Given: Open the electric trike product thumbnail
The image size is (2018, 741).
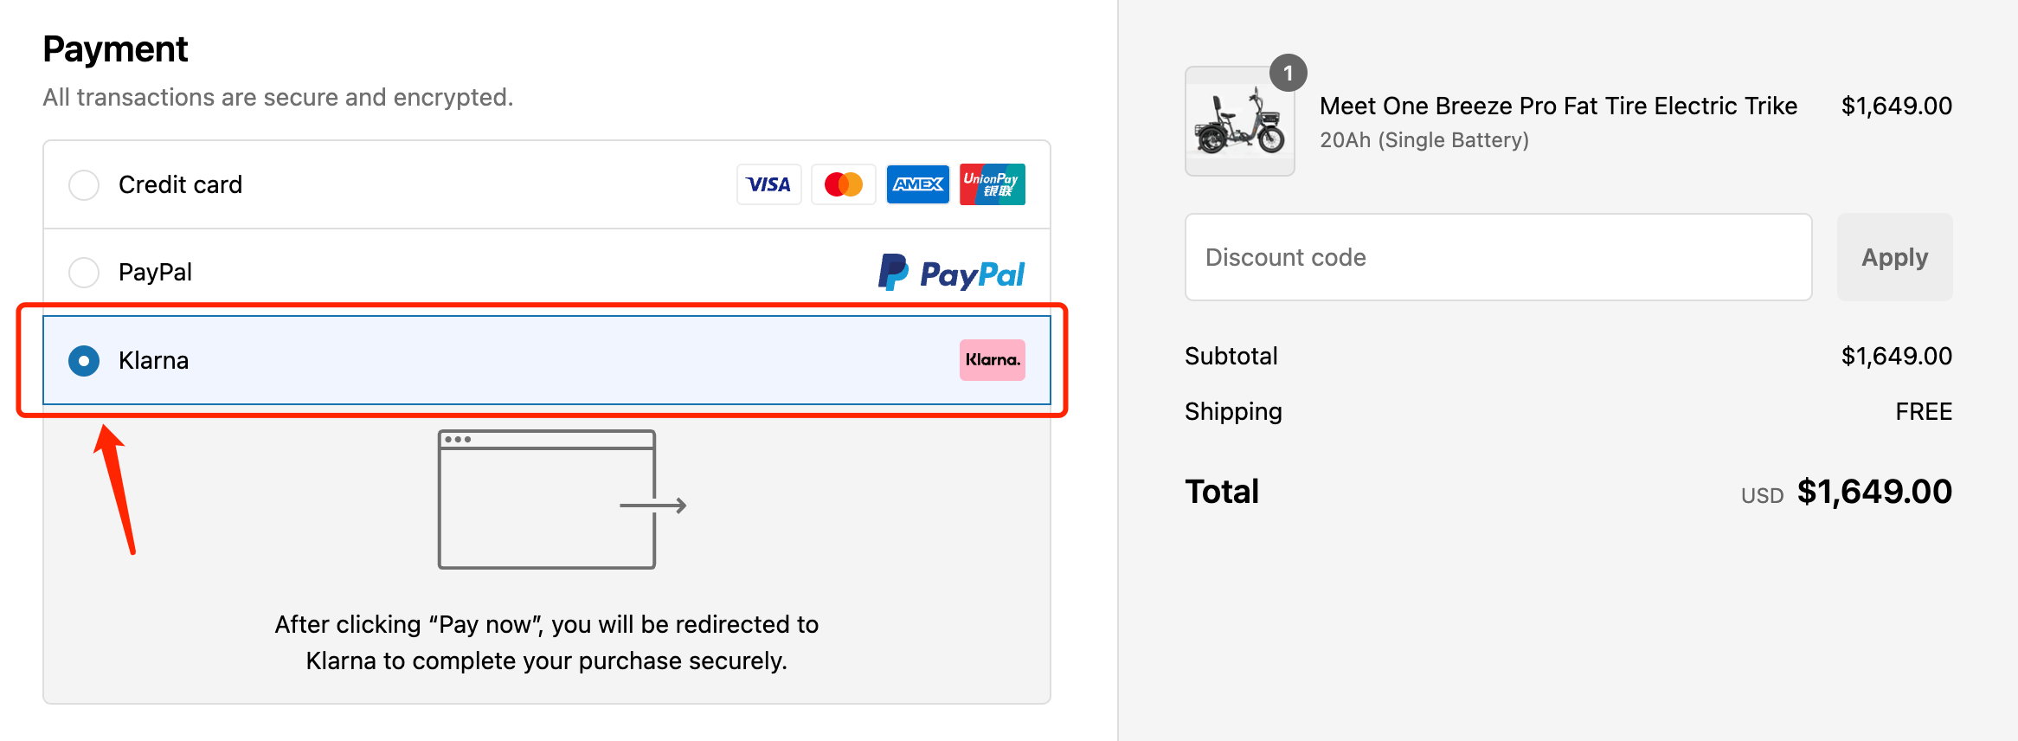Looking at the screenshot, I should coord(1239,123).
